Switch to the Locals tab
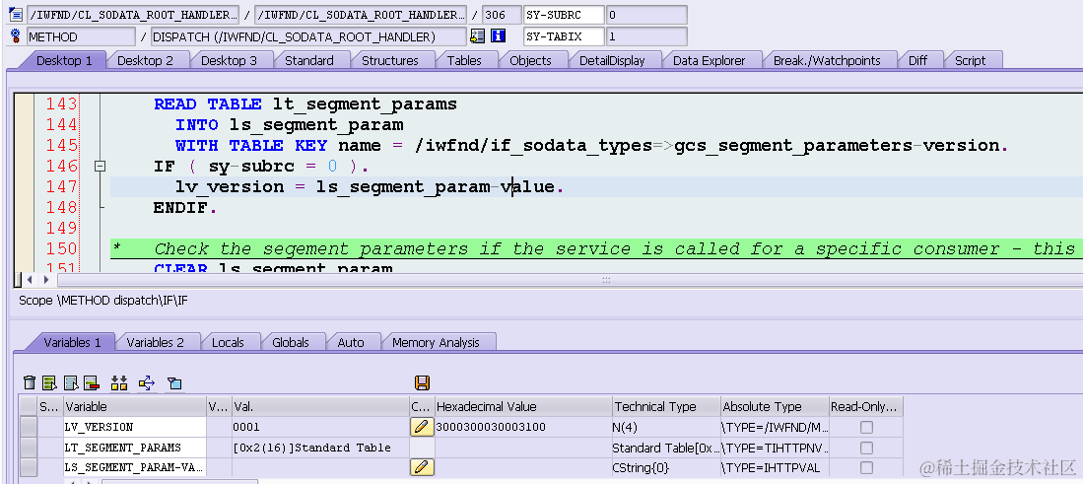Image resolution: width=1083 pixels, height=484 pixels. (228, 342)
